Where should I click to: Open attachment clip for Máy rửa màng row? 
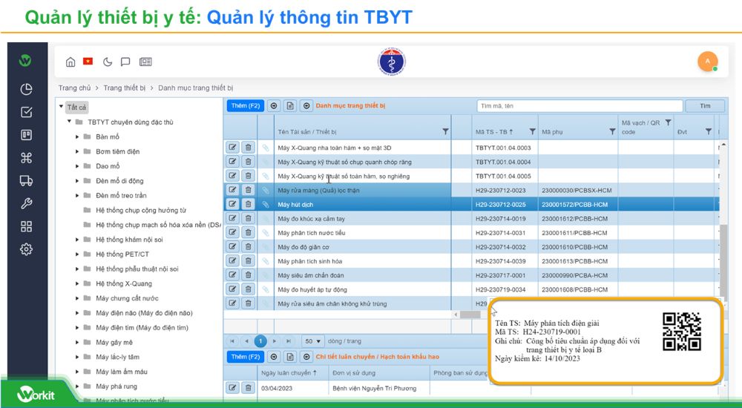(x=266, y=190)
